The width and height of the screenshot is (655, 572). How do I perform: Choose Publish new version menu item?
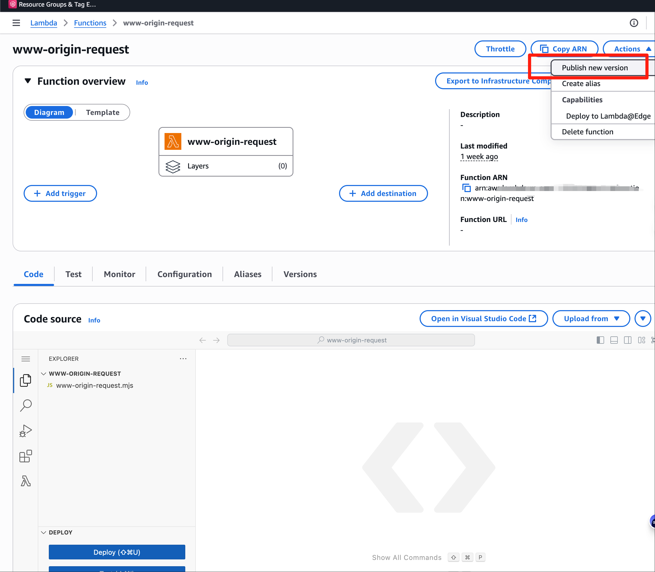(x=594, y=68)
